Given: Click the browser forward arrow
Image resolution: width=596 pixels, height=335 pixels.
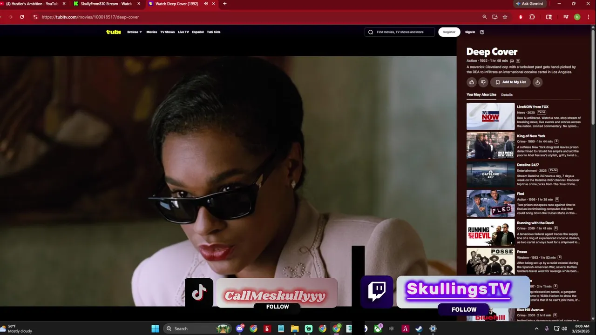Looking at the screenshot, I should point(10,17).
